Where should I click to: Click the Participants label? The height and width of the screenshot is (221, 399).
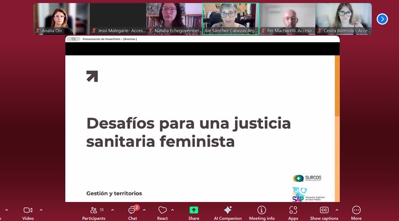pyautogui.click(x=94, y=218)
